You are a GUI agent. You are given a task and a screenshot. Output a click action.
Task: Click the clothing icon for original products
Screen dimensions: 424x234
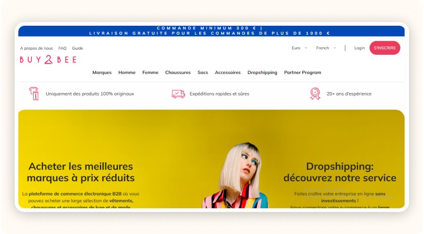click(x=34, y=94)
